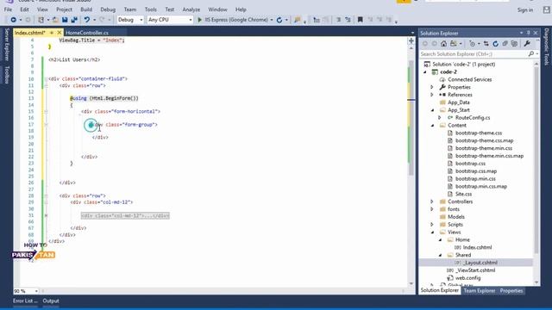Expand the Properties node in Solution Explorer
The image size is (552, 310).
[432, 87]
